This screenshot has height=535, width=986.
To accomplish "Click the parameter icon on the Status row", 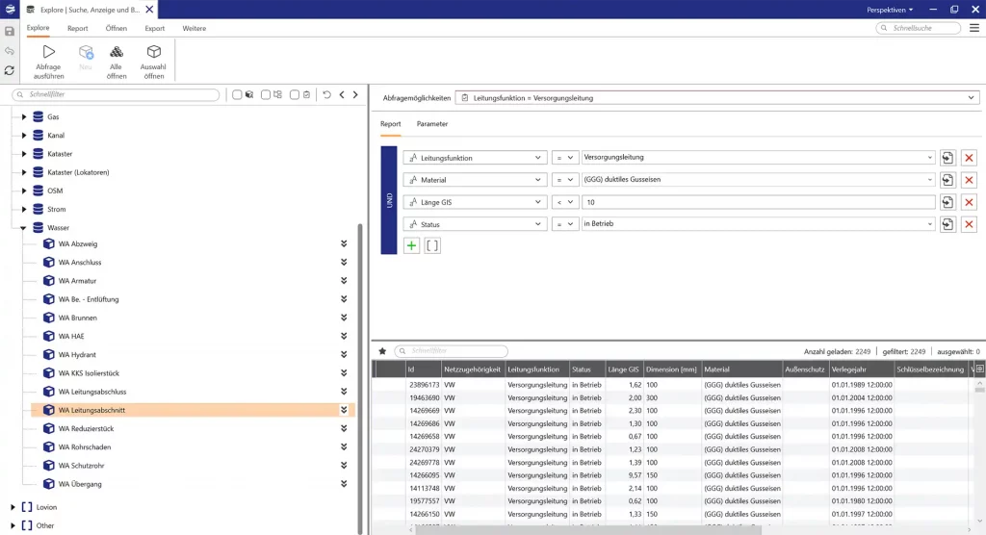I will pos(947,224).
